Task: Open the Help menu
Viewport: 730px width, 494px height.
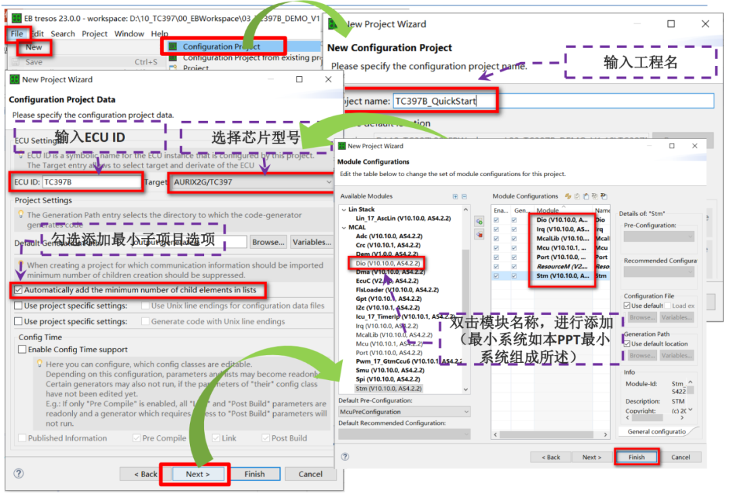Action: pos(160,34)
